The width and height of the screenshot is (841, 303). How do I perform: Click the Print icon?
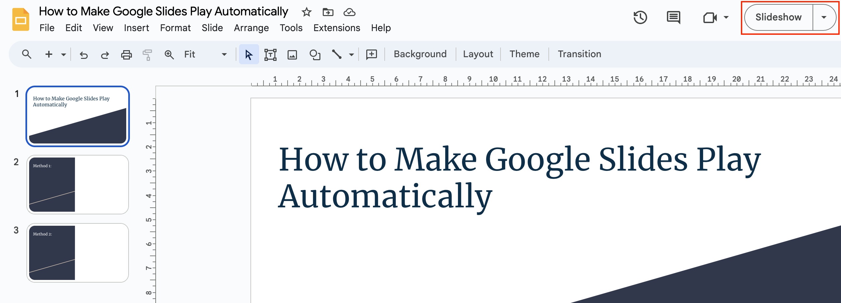pos(126,55)
